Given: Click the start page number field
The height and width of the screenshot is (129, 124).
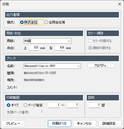Looking at the screenshot, I should click(x=54, y=105).
